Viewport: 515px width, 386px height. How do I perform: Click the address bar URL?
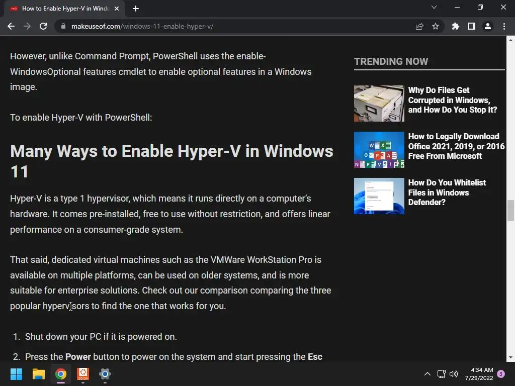point(142,26)
